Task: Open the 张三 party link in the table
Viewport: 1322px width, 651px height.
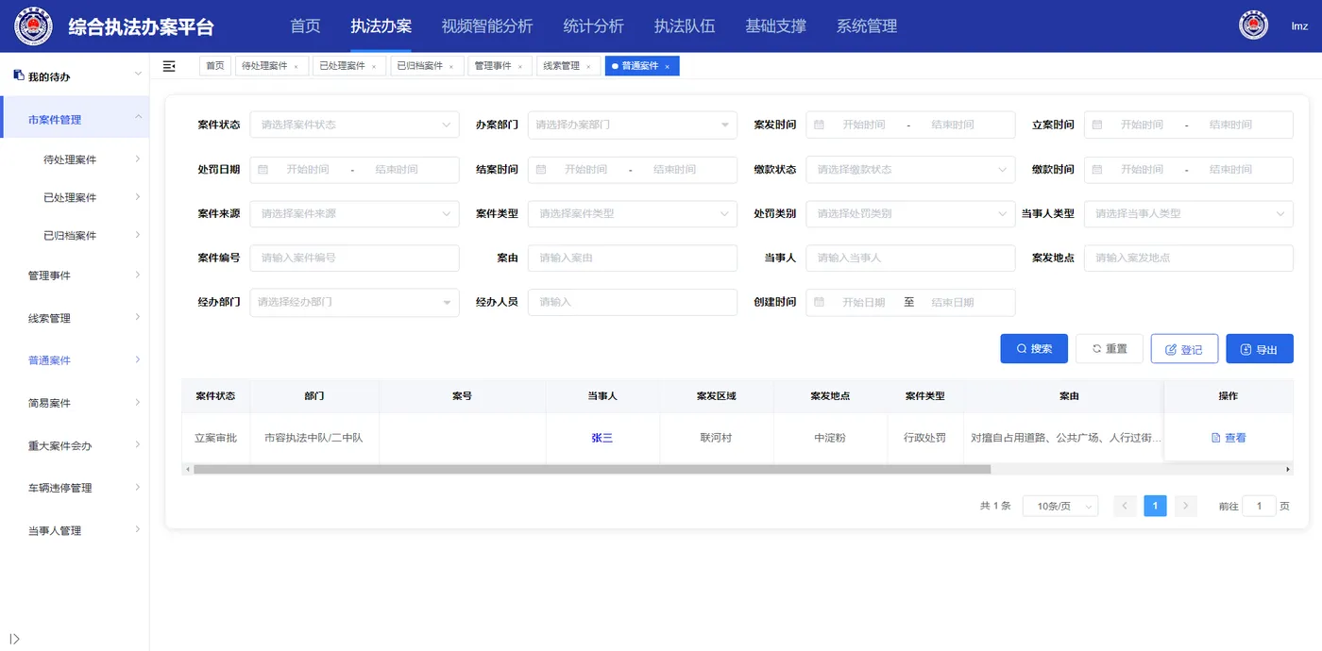Action: tap(602, 437)
